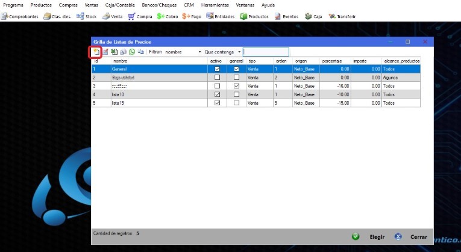Screen dimensions: 461x252
Task: Open the Productos toolbar shortcut
Action: [254, 16]
